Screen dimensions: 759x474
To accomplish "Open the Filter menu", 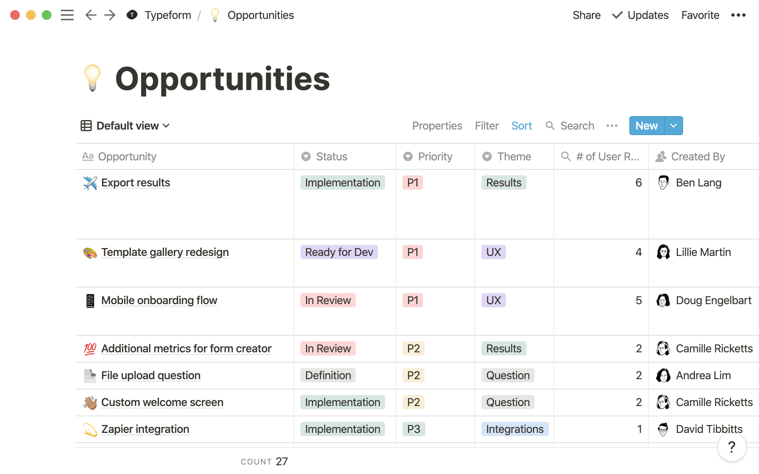I will [x=487, y=126].
